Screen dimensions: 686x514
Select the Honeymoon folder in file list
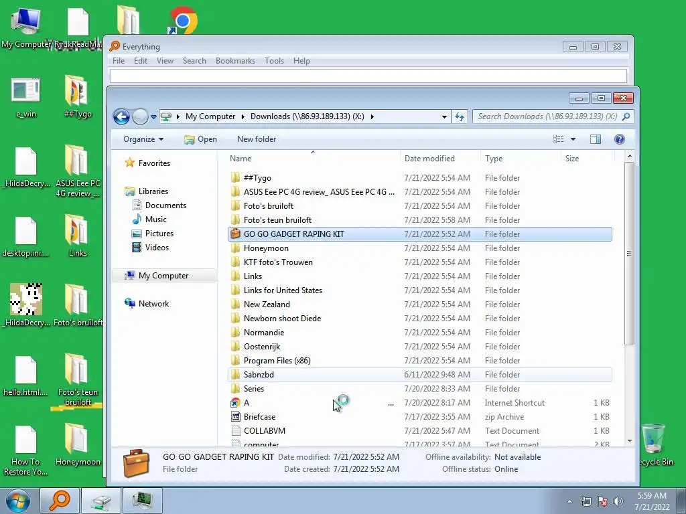420,248
